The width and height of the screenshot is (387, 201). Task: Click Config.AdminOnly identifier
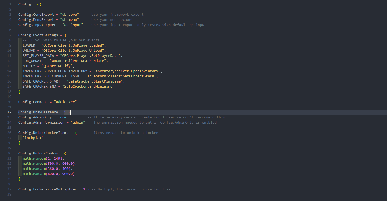35,117
